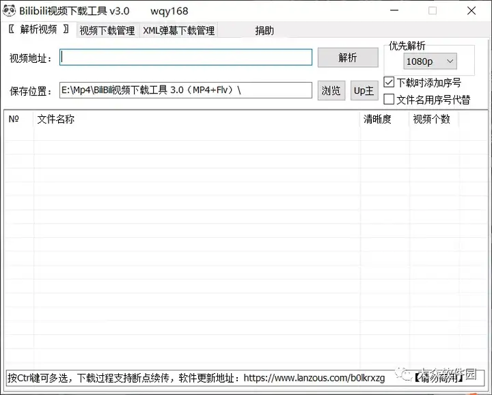Click the panda app icon in title bar
Screen dimensions: 492x395
9,11
